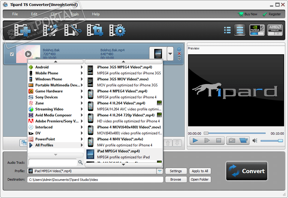Click Buy Now cart link
Image resolution: width=288 pixels, height=198 pixels.
pyautogui.click(x=247, y=14)
